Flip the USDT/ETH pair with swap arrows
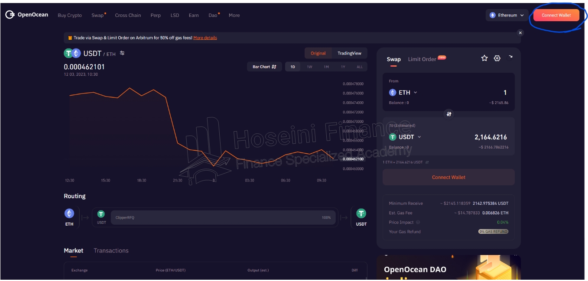 pyautogui.click(x=122, y=53)
